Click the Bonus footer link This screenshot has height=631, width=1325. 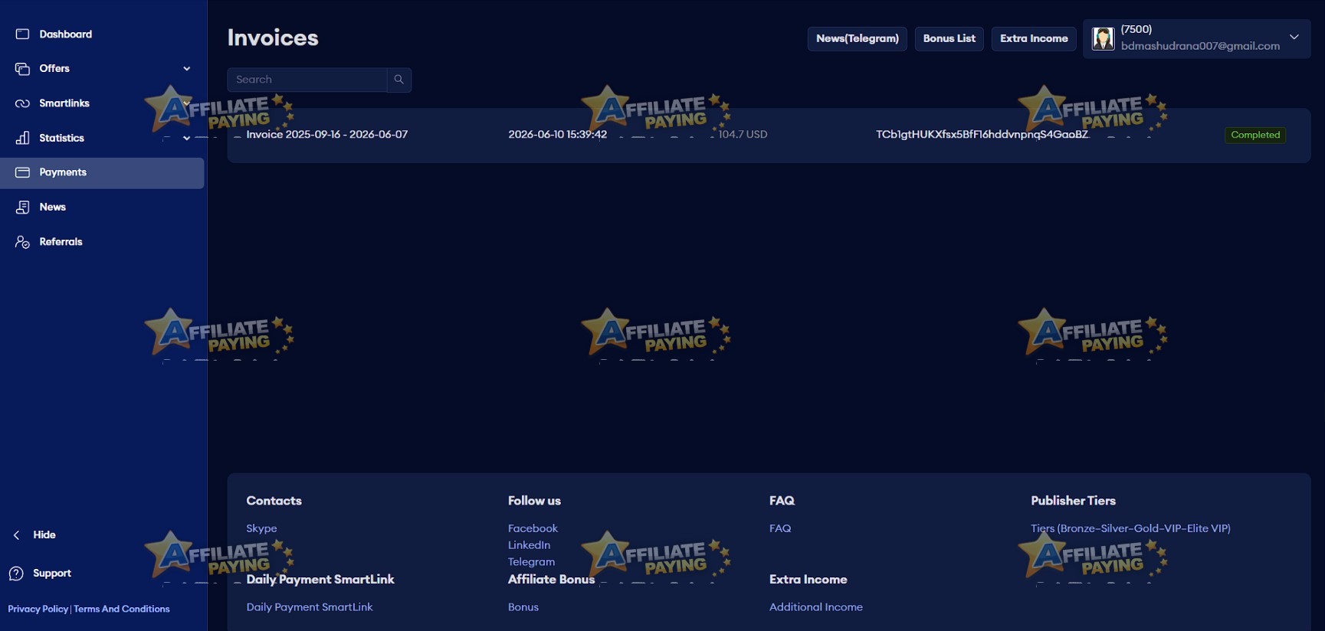point(523,607)
